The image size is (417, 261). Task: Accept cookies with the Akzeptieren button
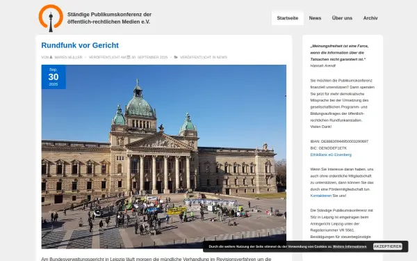point(388,246)
